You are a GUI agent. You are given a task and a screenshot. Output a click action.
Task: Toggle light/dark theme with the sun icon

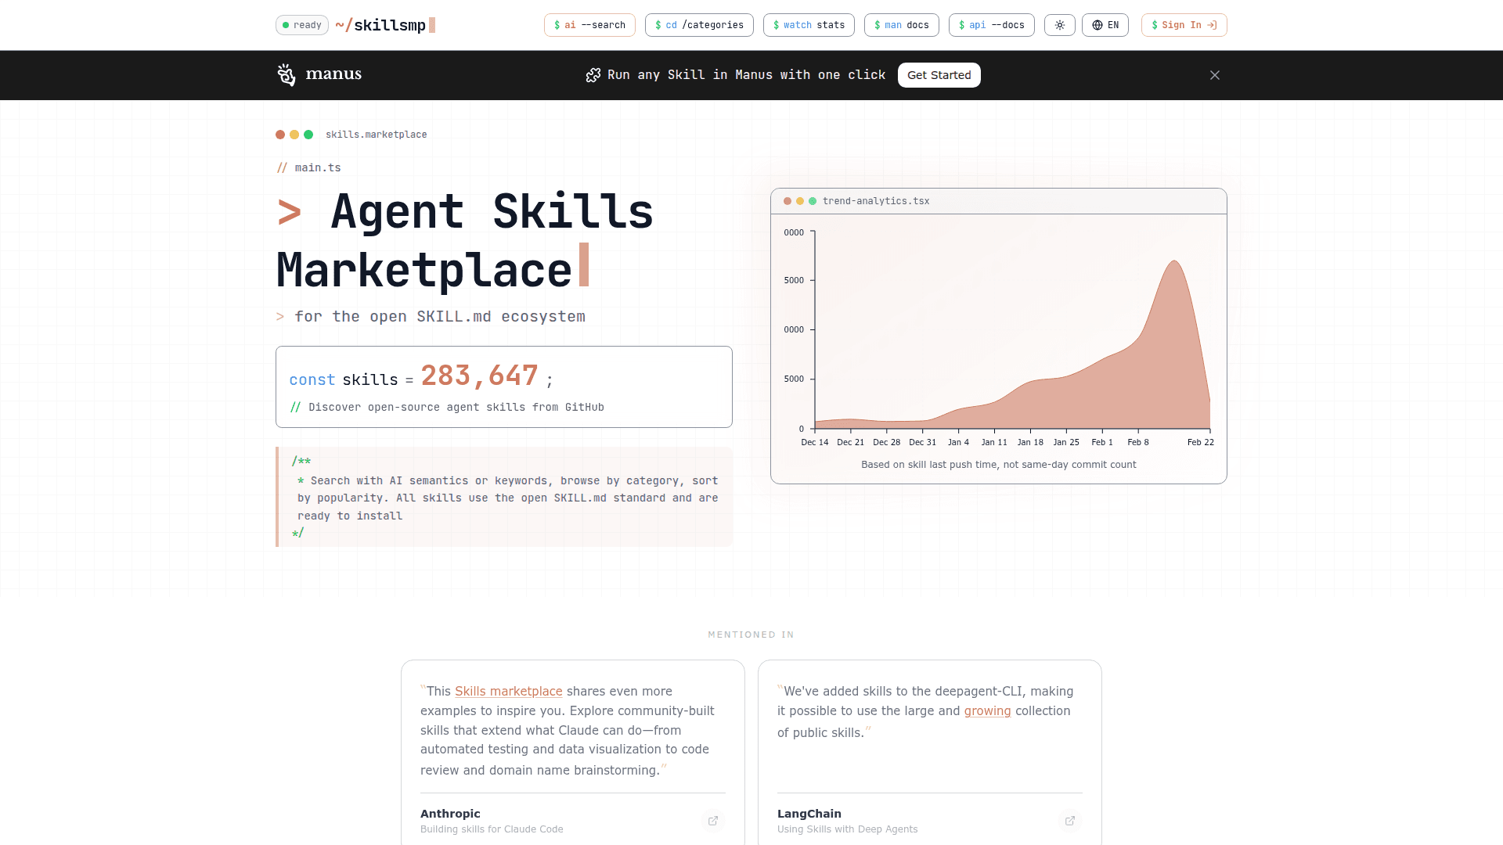pos(1059,25)
